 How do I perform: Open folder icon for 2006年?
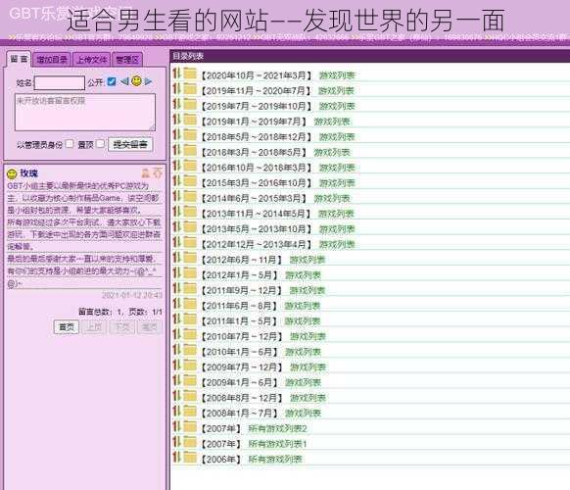pyautogui.click(x=190, y=458)
